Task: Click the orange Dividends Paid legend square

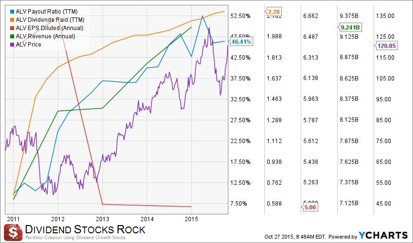Action: [x=12, y=20]
